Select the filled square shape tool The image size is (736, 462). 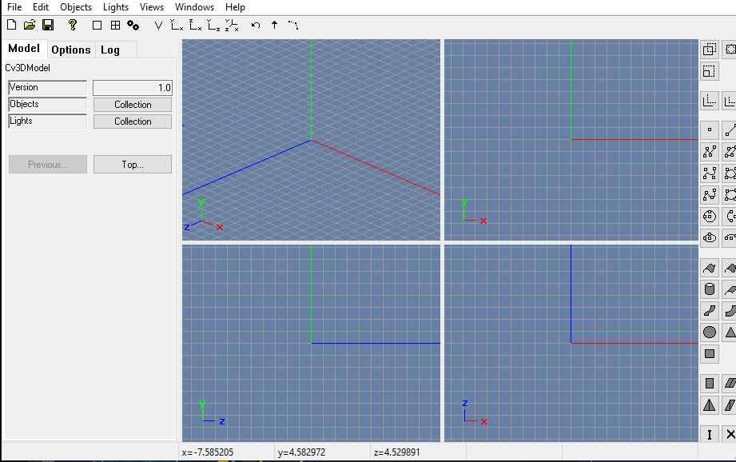click(x=710, y=354)
